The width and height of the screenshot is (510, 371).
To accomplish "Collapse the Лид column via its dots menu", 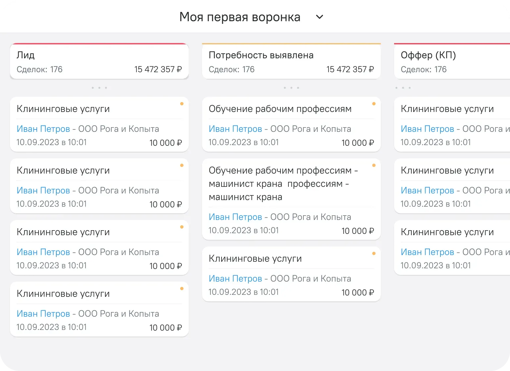I will pos(99,87).
